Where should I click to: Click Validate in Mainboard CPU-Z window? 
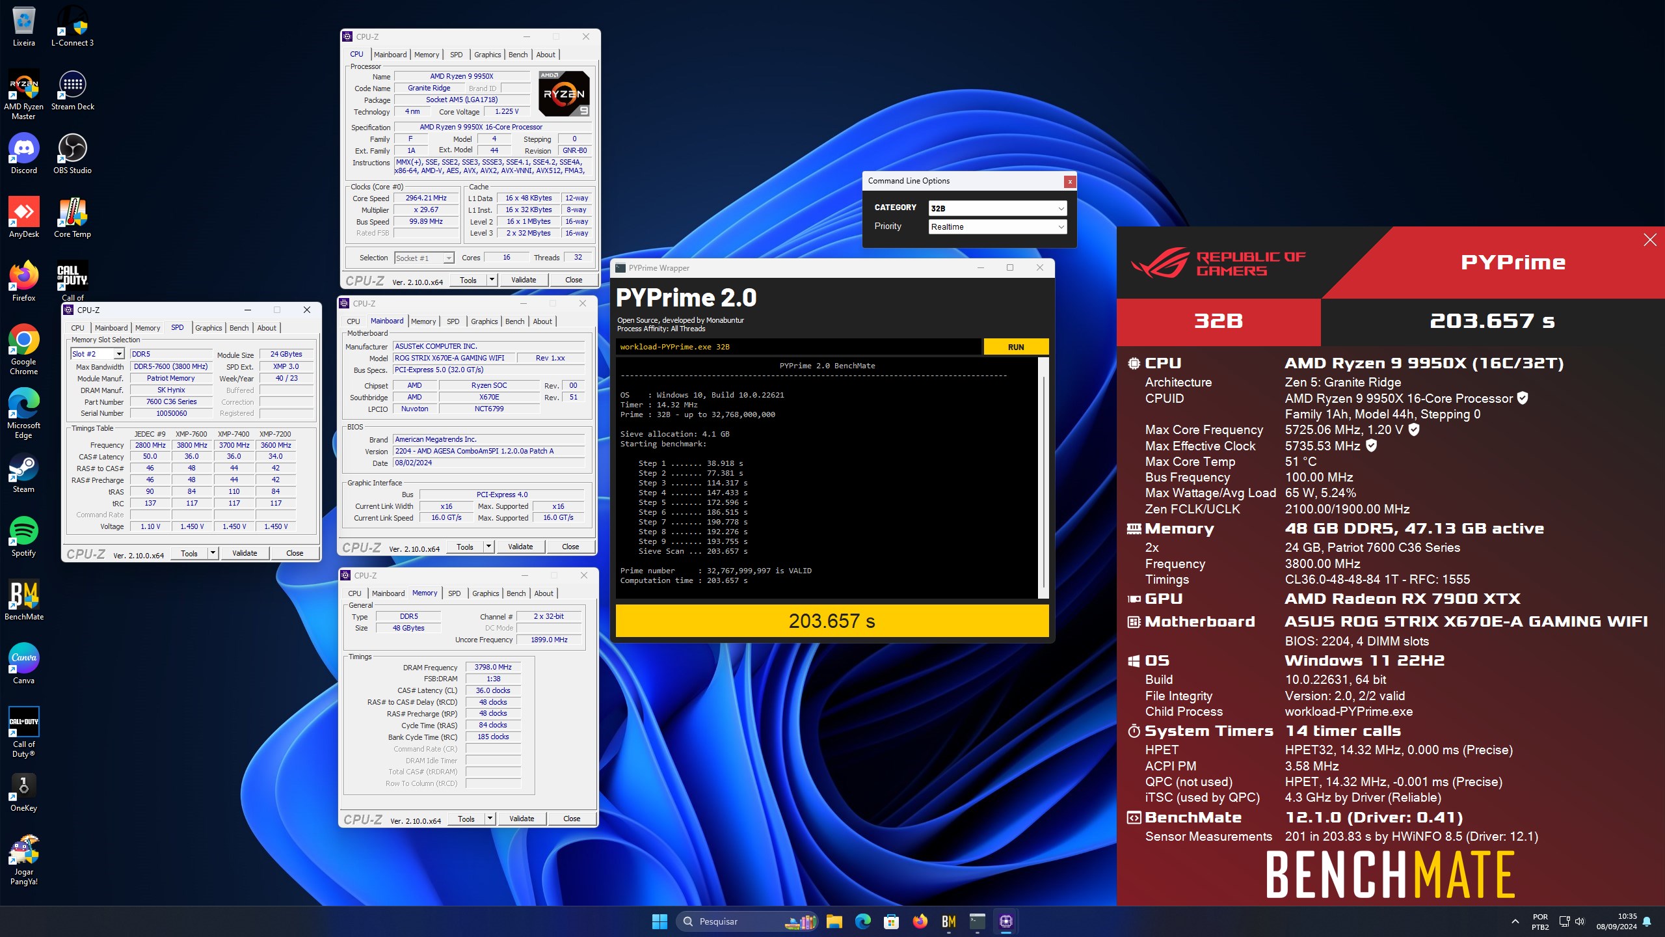click(520, 547)
